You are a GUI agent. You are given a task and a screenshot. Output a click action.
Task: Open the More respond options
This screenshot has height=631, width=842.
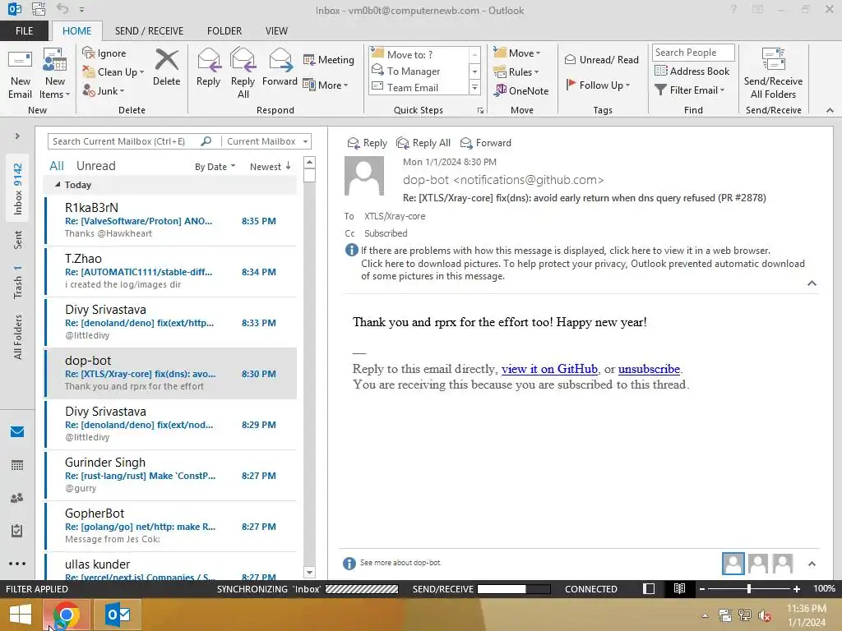(326, 85)
